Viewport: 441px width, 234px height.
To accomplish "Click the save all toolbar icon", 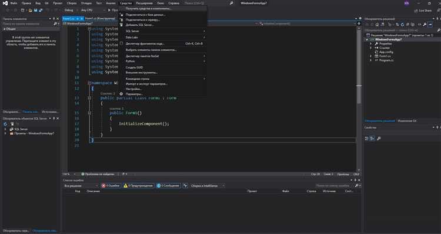I will (x=41, y=10).
